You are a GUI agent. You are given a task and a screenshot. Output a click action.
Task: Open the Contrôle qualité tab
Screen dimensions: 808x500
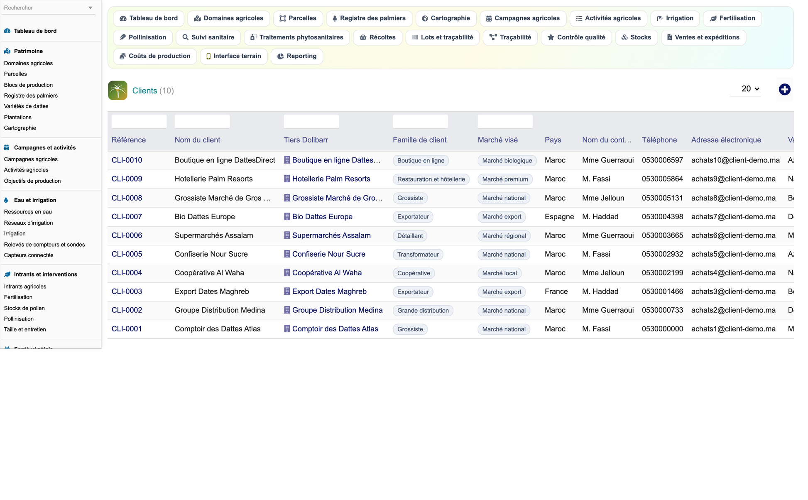tap(576, 37)
